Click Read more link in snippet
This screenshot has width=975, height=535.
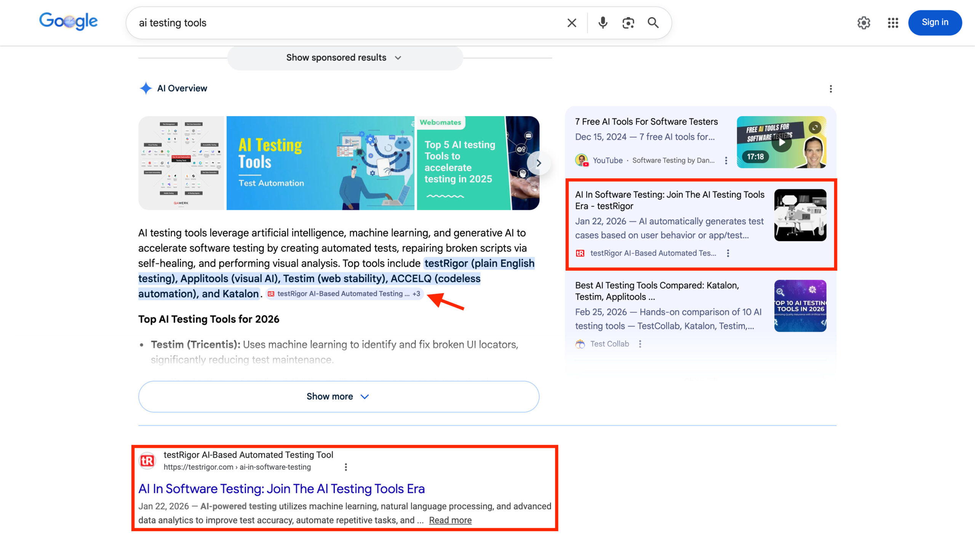(x=450, y=520)
